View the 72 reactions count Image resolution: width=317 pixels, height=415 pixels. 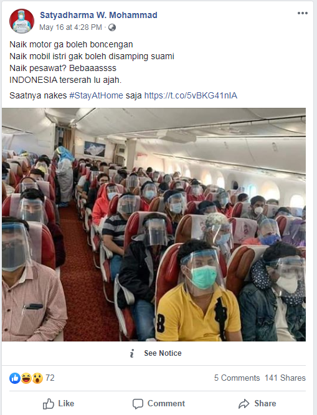click(50, 378)
